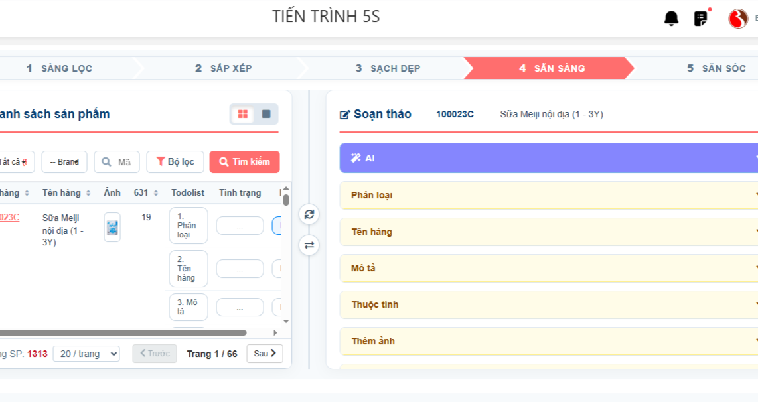Screen dimensions: 758x402
Task: Open the notifications bell
Action: pyautogui.click(x=671, y=19)
